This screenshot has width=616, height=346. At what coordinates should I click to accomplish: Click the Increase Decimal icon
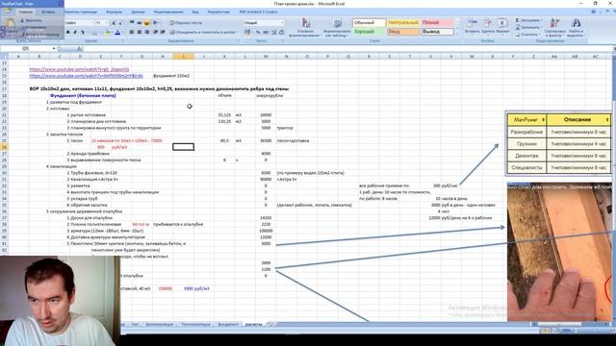pos(273,32)
